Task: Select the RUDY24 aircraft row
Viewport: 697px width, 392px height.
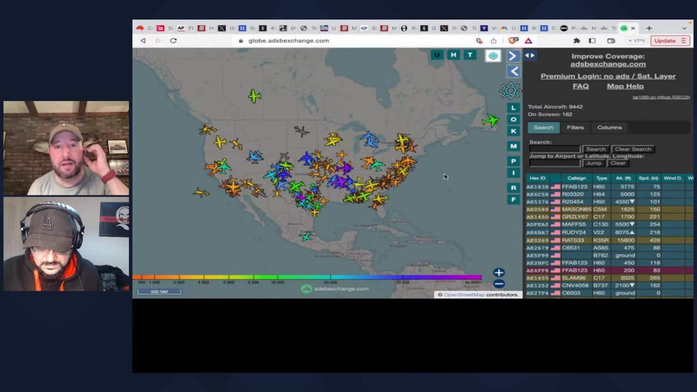Action: (609, 232)
